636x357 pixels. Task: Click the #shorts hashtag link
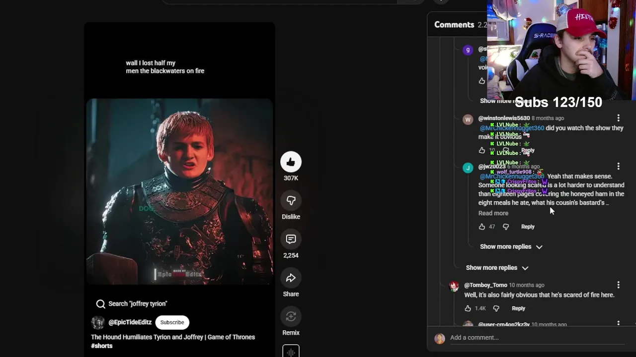click(x=102, y=346)
